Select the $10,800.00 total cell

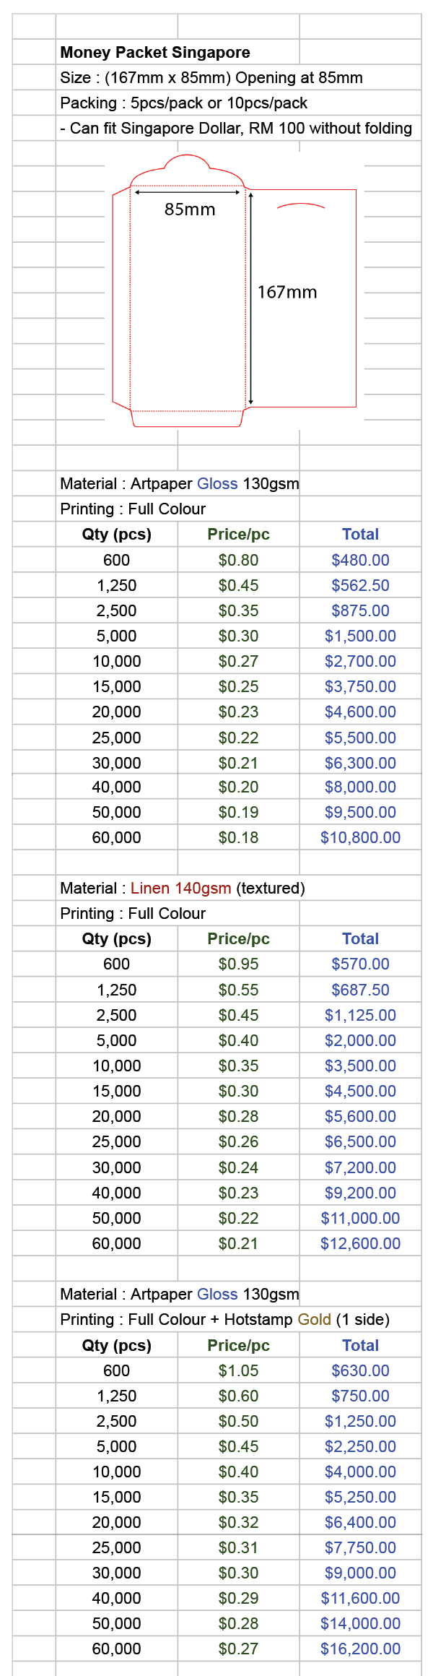click(x=360, y=837)
